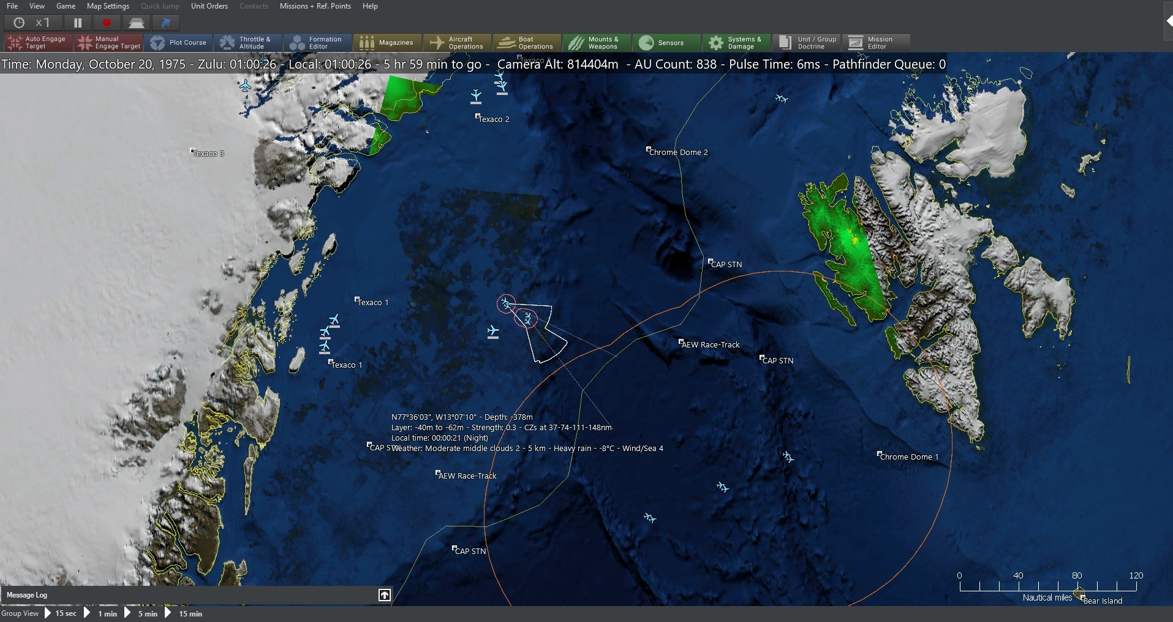Screen dimensions: 1173x622
Task: Open Boat Operations
Action: (526, 42)
